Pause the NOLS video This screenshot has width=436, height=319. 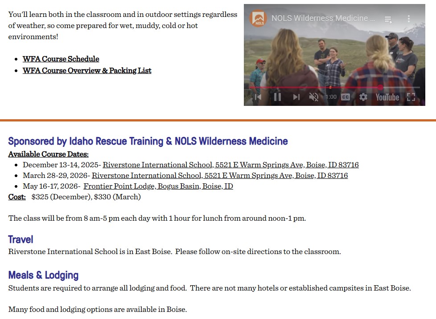[277, 97]
